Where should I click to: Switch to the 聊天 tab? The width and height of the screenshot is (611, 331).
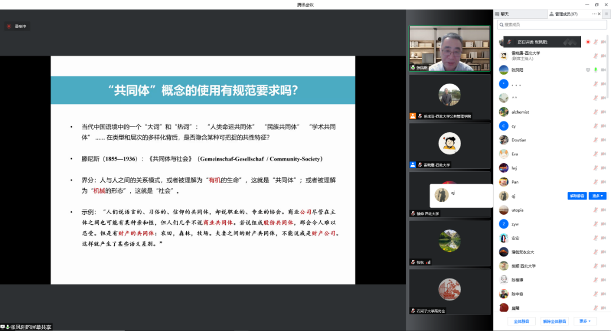coord(505,14)
